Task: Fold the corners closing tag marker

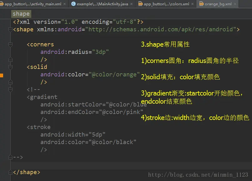Action: 10,59
